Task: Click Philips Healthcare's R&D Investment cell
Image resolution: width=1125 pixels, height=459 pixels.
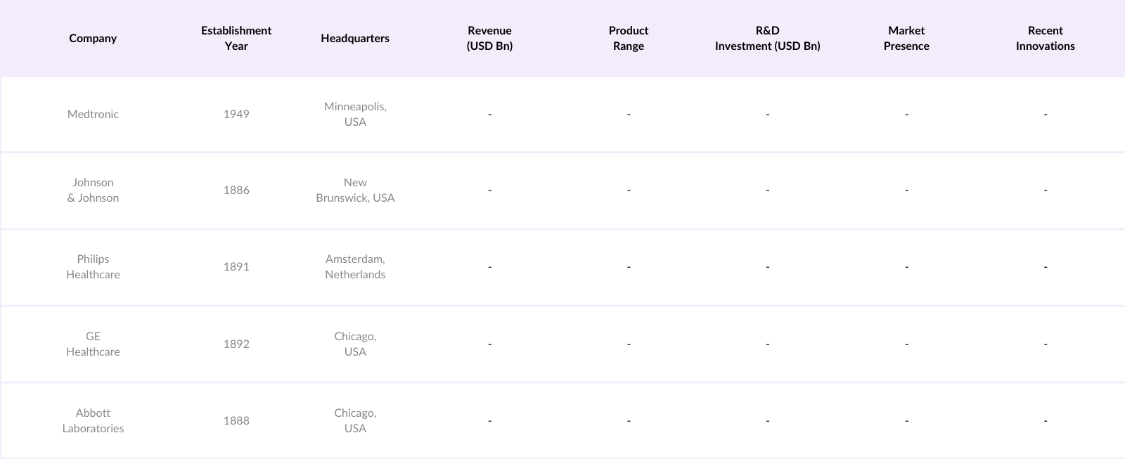Action: (768, 266)
